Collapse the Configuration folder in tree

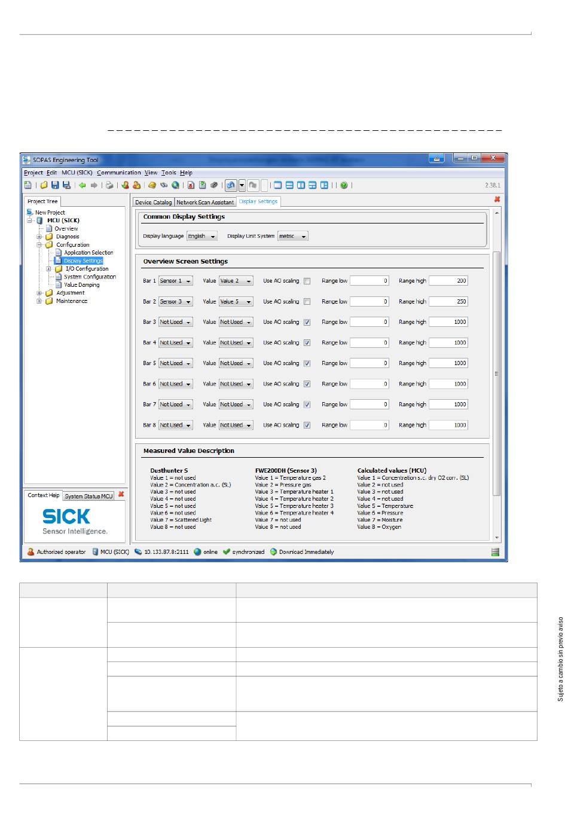(39, 245)
